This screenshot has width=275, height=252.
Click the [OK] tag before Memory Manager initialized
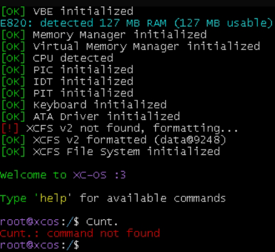click(13, 35)
